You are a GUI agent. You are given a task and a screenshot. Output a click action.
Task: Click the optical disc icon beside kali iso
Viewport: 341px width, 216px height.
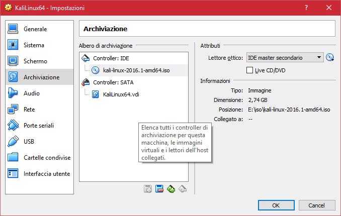coord(95,70)
